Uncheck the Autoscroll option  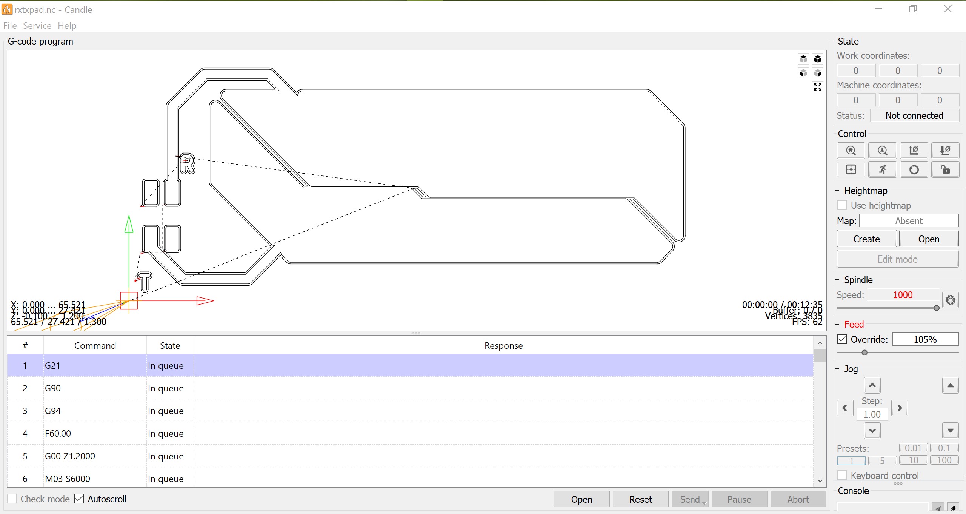pos(79,499)
